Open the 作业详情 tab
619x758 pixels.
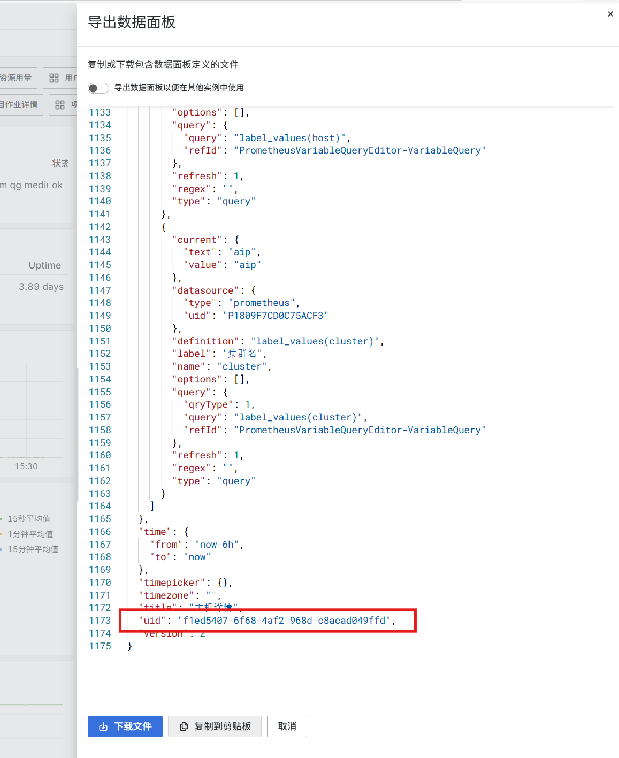[x=19, y=105]
